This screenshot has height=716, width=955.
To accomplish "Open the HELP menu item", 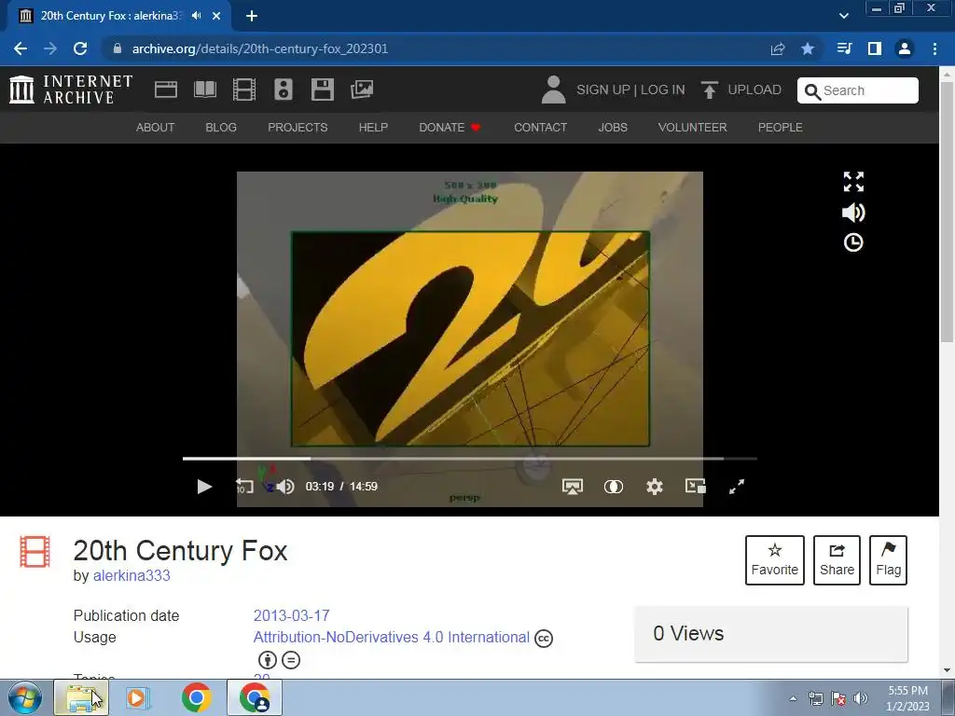I will click(x=373, y=127).
